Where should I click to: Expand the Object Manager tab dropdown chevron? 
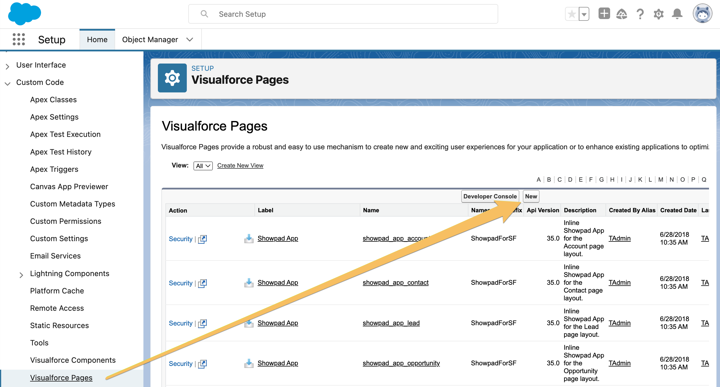coord(190,40)
